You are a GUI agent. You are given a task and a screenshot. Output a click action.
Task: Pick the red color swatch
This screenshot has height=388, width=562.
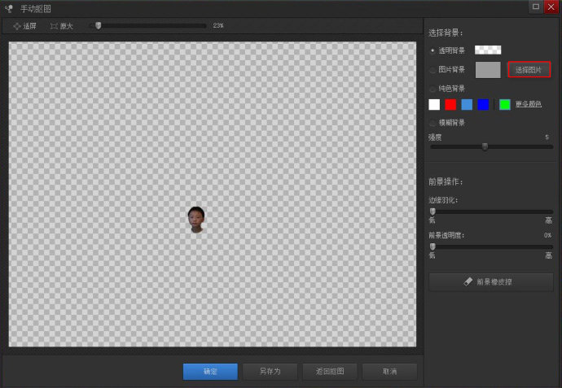[x=450, y=104]
